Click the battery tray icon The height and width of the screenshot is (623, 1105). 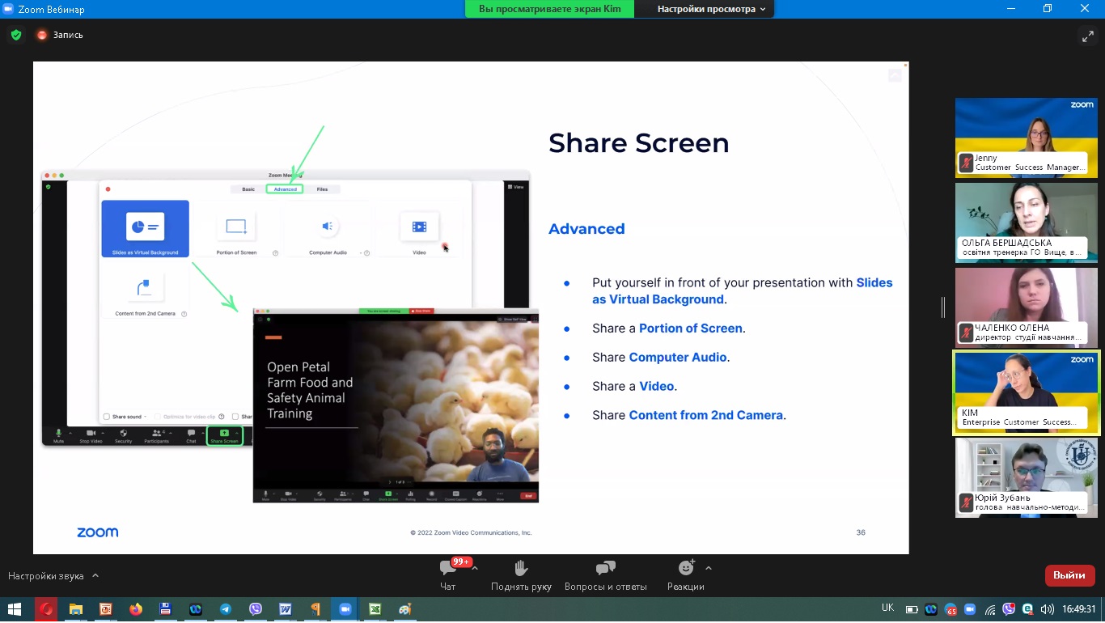click(912, 609)
